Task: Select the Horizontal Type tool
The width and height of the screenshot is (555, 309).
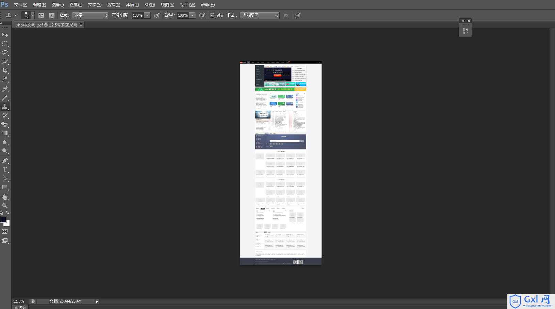Action: 5,169
